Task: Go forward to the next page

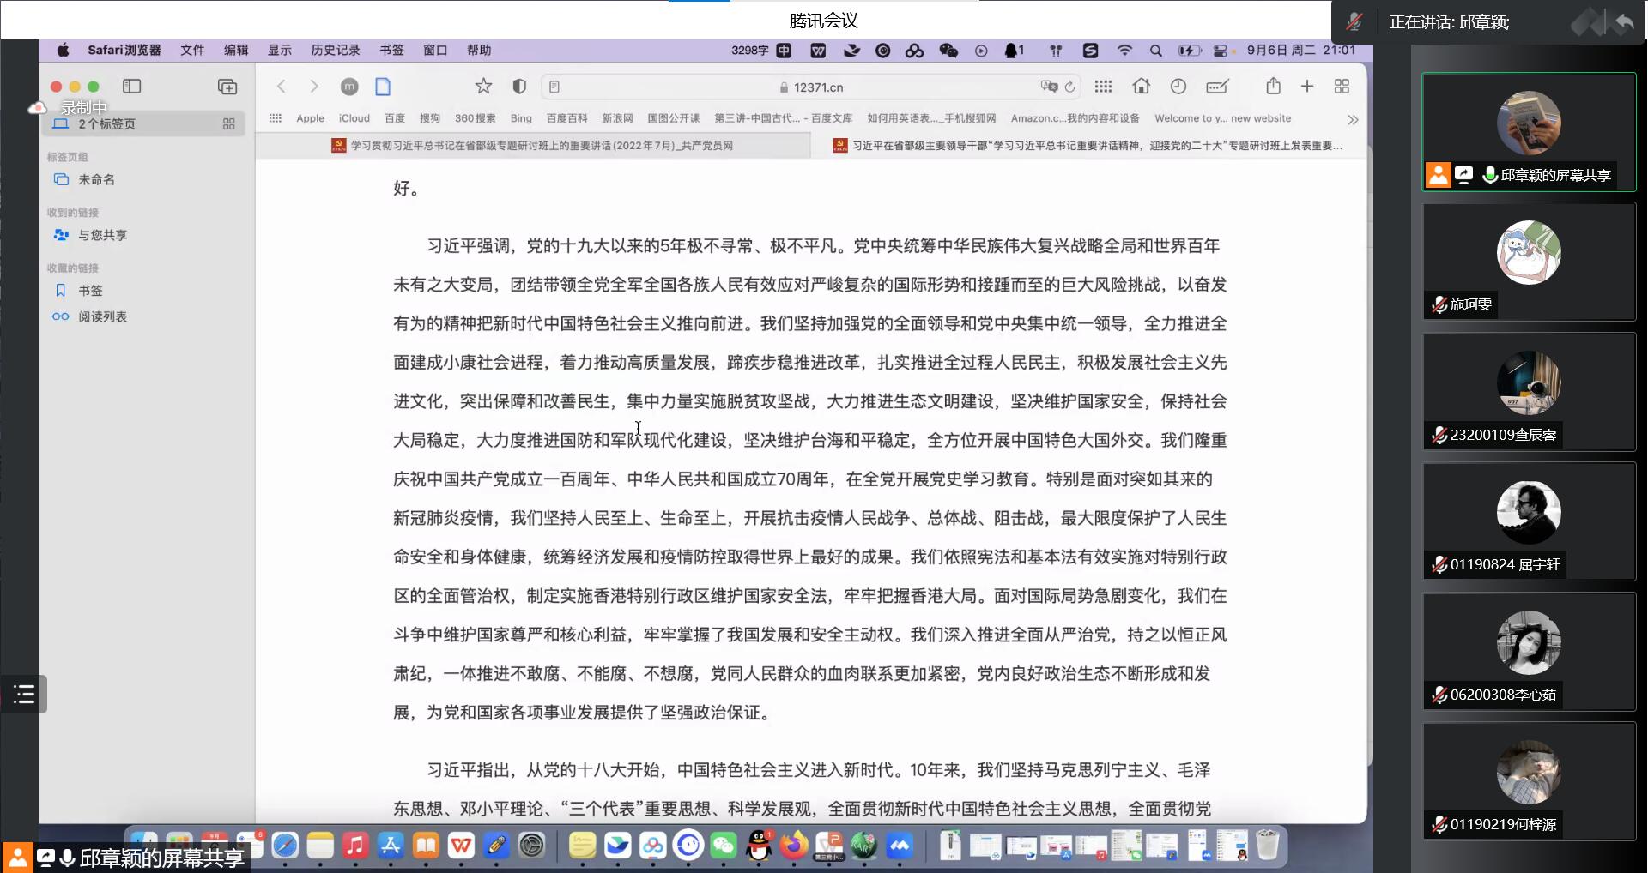Action: [x=314, y=87]
